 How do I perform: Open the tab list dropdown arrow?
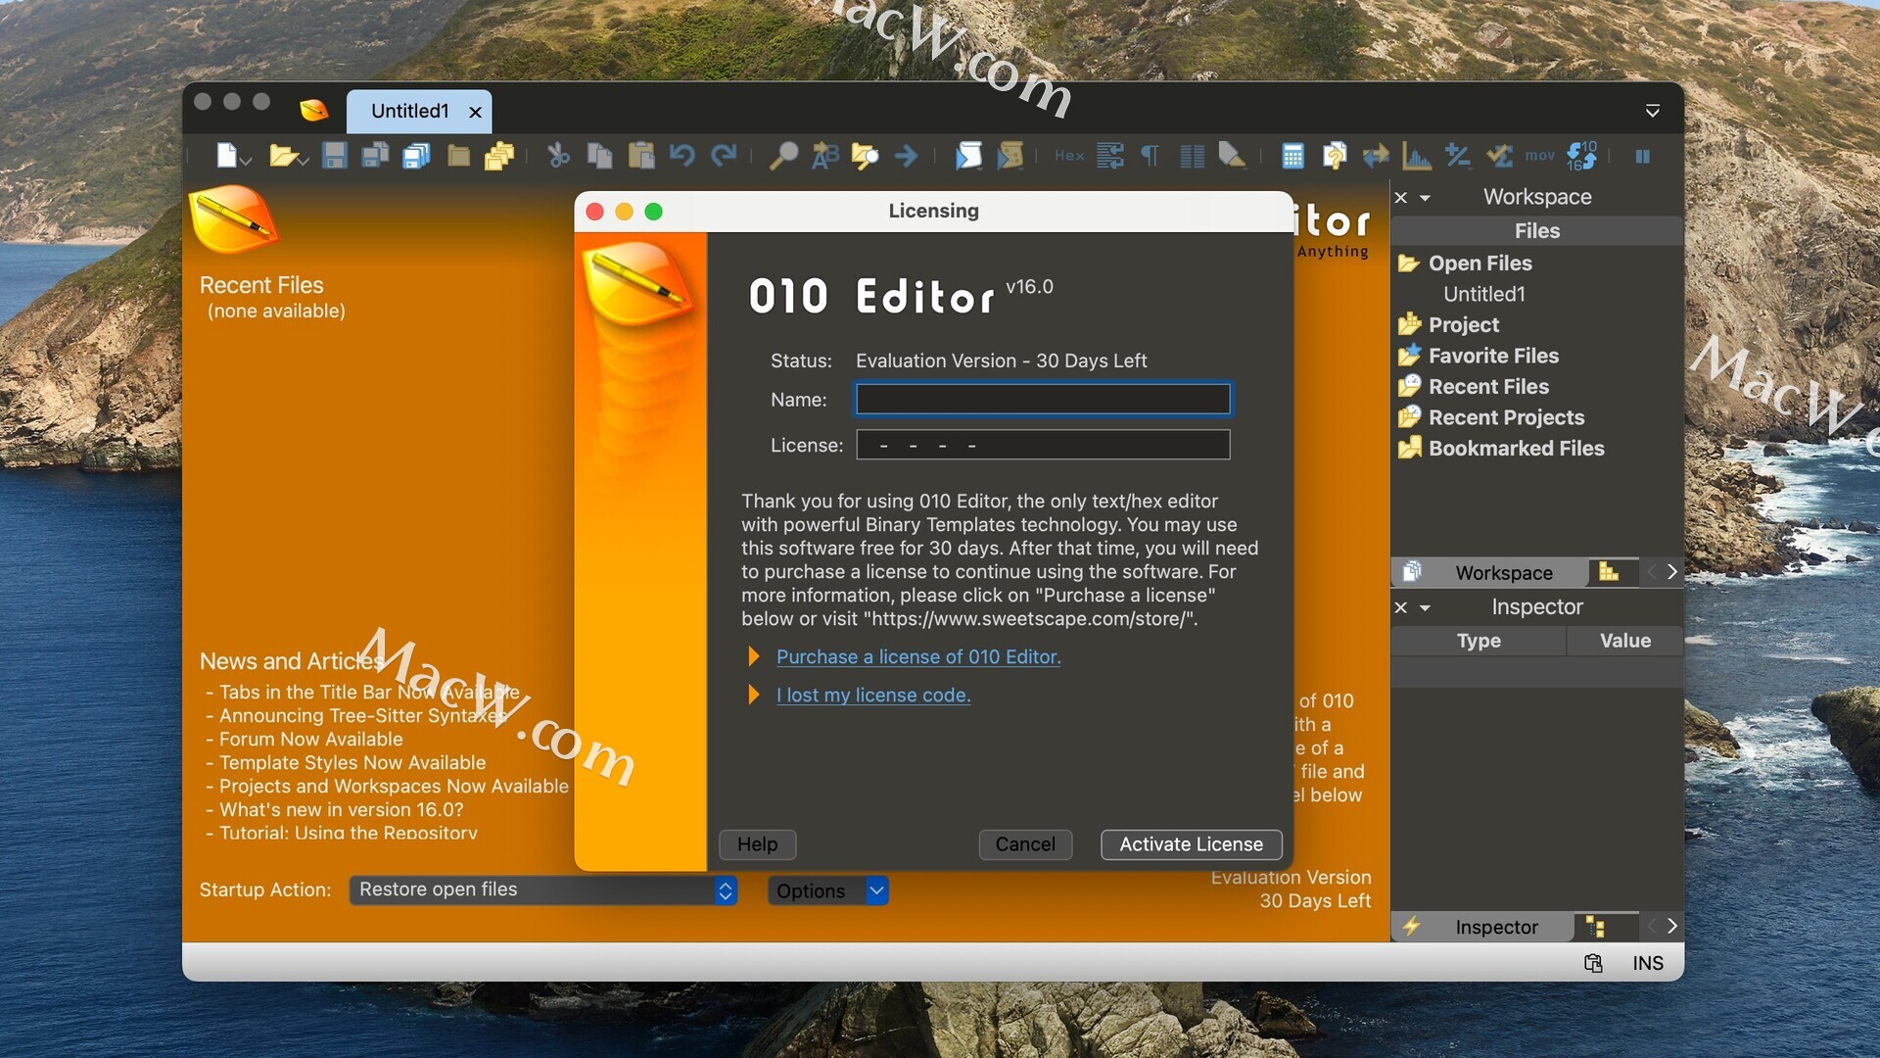1652,111
